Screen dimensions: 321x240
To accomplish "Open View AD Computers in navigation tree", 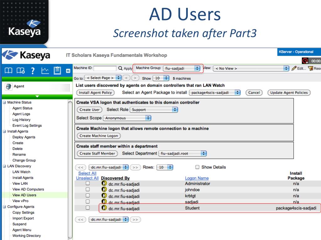I will pos(28,189).
